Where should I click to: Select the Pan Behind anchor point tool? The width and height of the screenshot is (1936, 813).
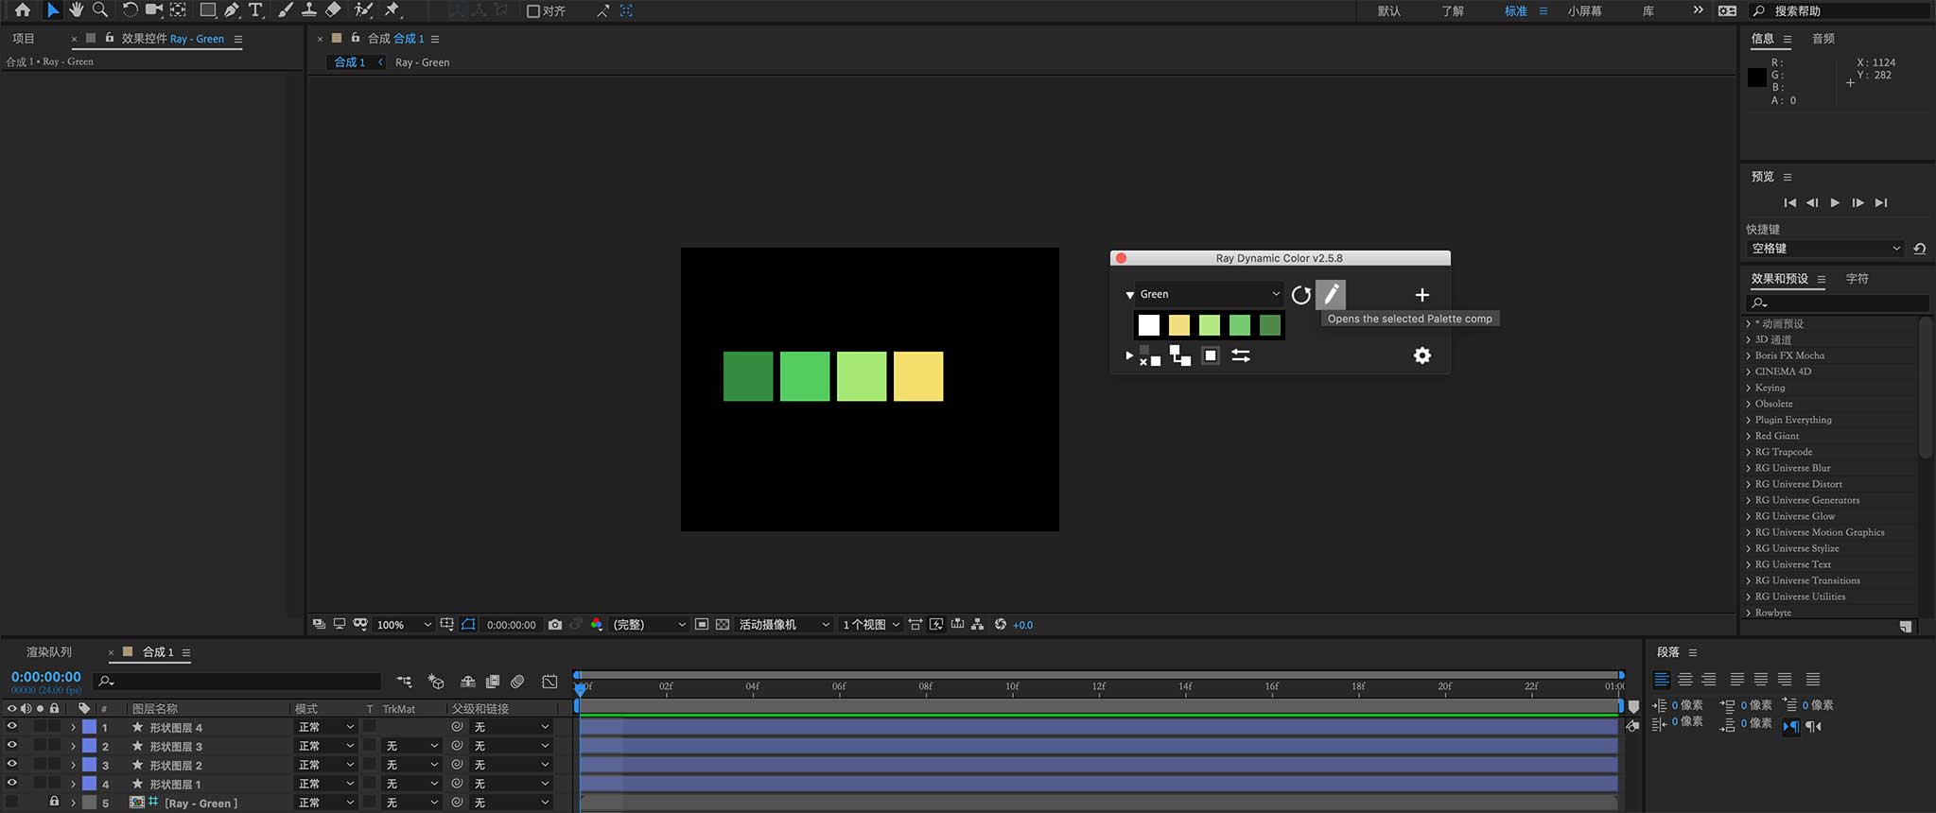pyautogui.click(x=178, y=10)
